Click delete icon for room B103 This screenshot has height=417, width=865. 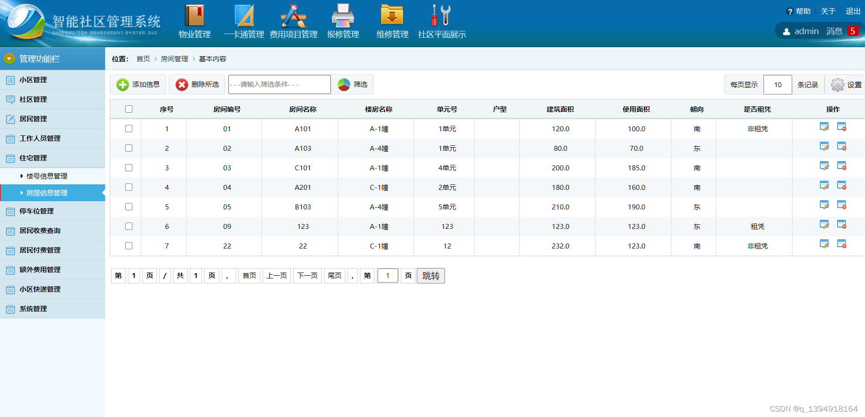coord(842,205)
